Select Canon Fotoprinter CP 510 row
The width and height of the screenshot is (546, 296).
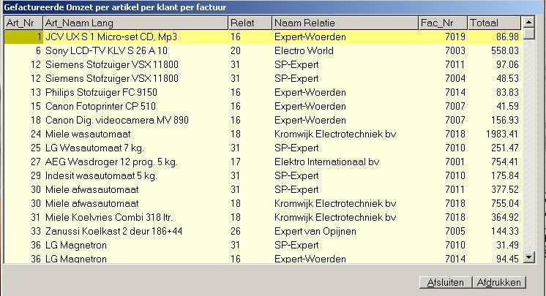pyautogui.click(x=263, y=107)
